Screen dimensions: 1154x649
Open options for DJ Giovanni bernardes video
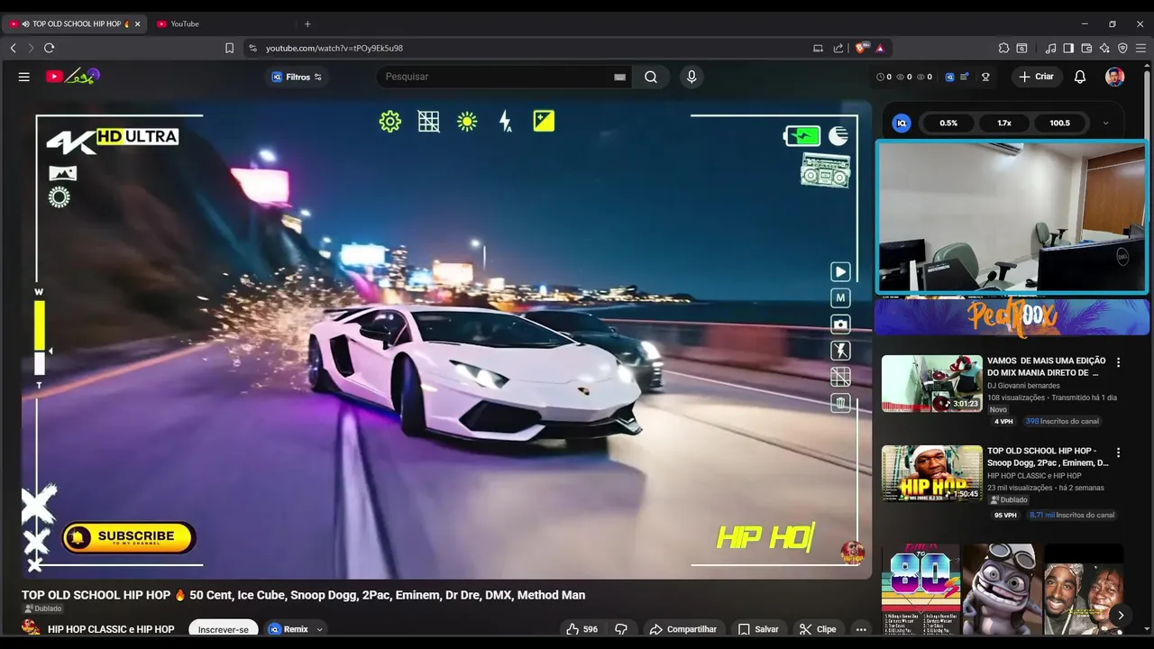click(x=1119, y=362)
